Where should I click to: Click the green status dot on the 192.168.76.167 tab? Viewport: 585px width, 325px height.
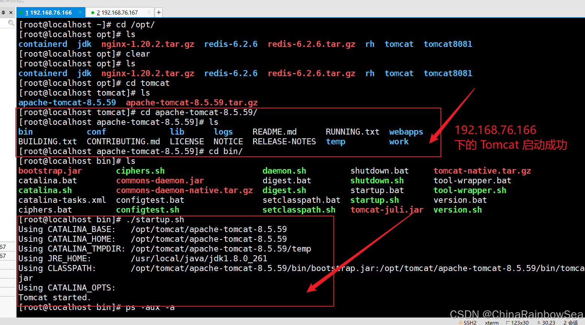(x=93, y=12)
